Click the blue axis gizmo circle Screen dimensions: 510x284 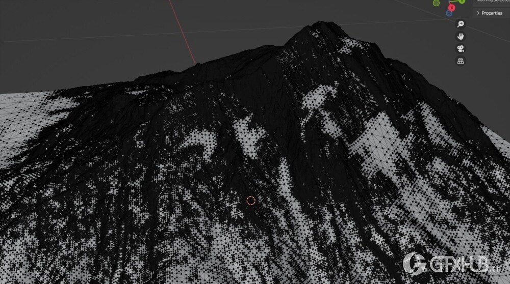(x=449, y=13)
